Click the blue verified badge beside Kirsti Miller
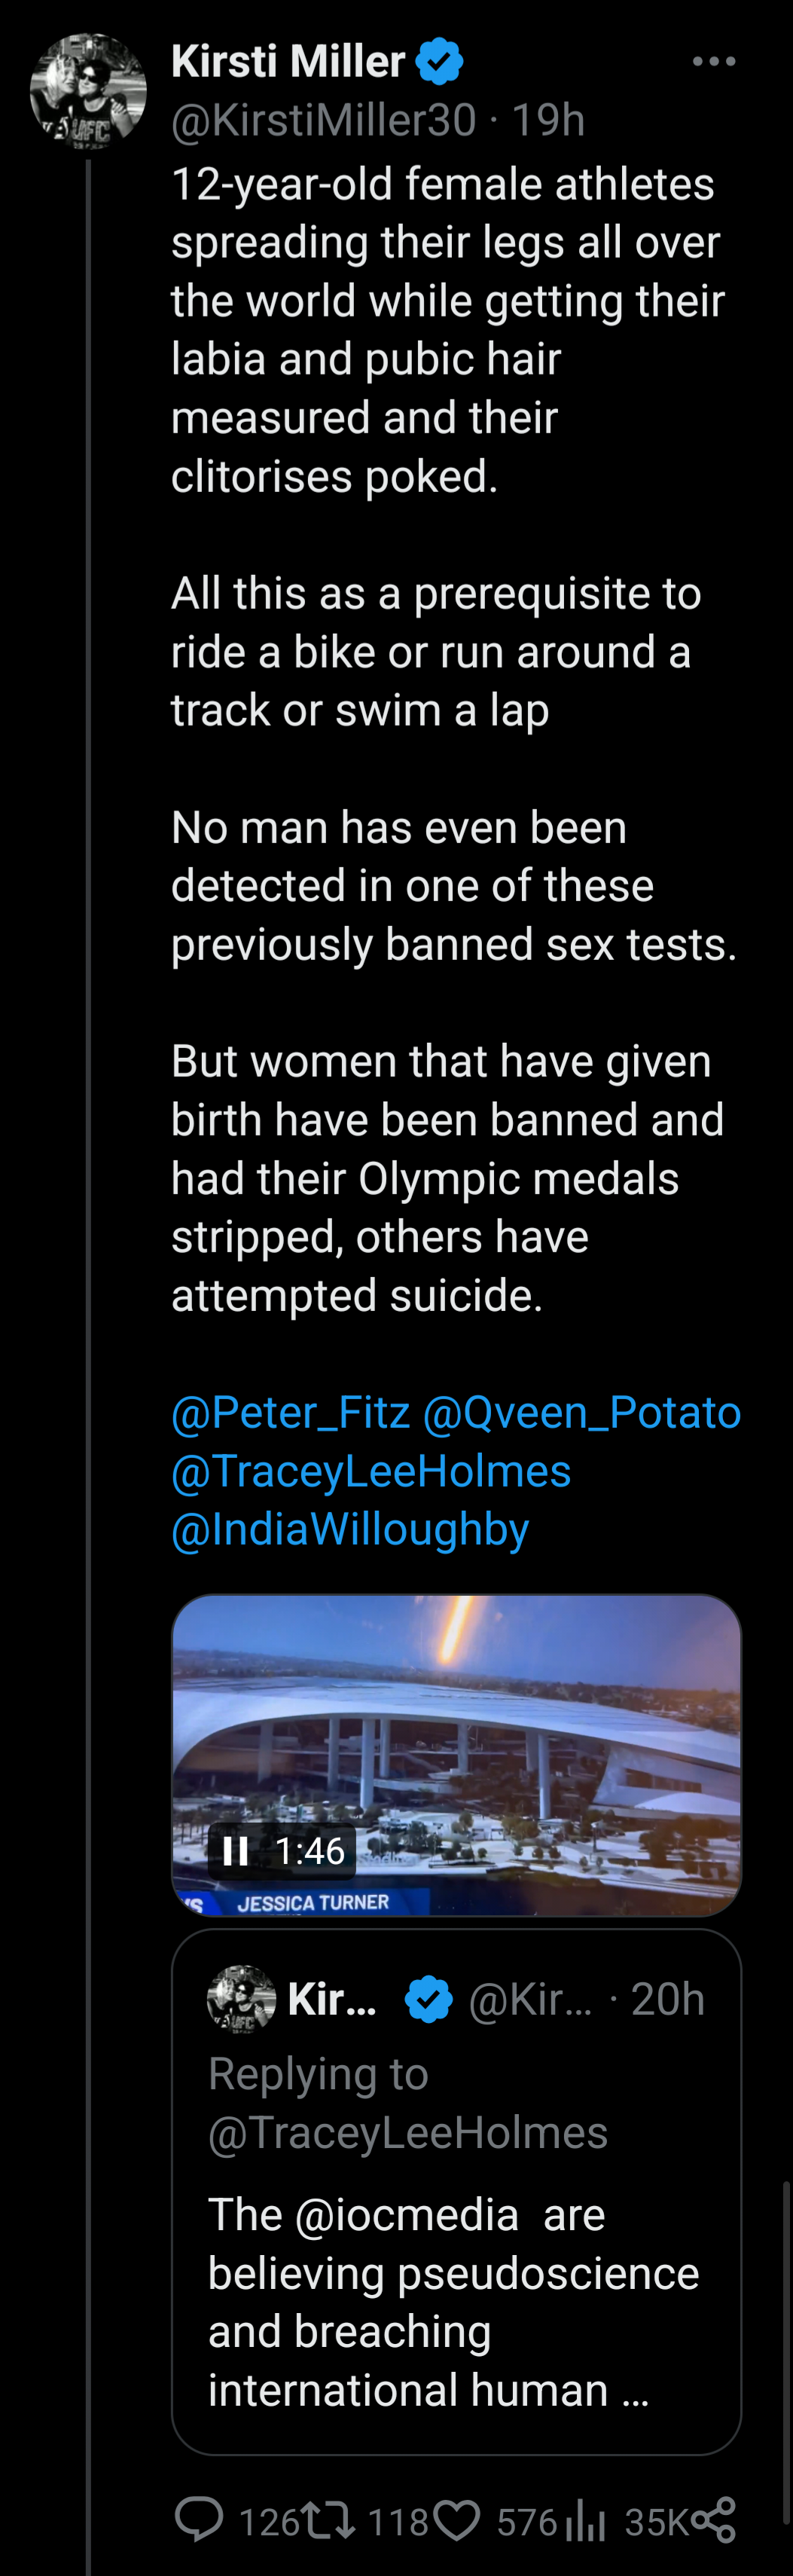The height and width of the screenshot is (2576, 793). (x=439, y=62)
